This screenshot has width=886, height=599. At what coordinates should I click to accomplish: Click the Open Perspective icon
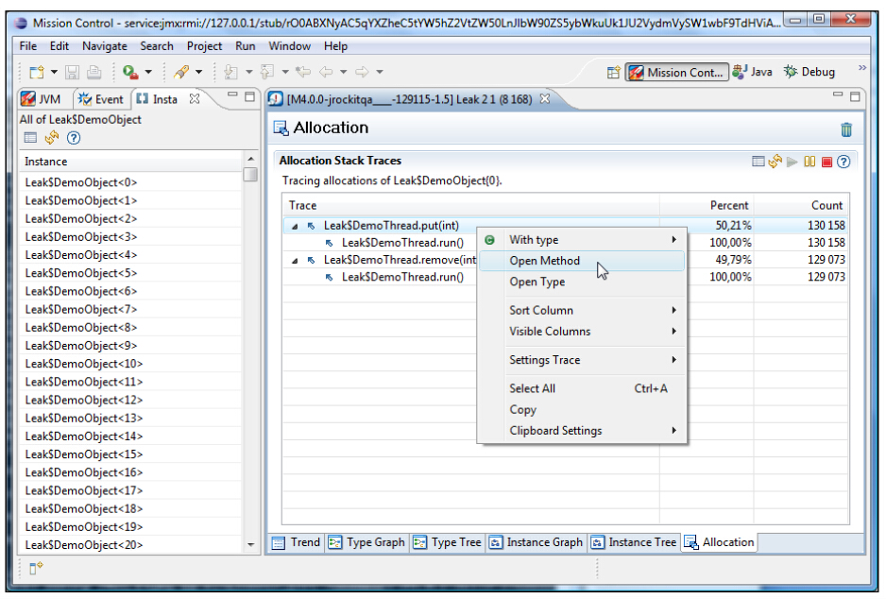[613, 72]
